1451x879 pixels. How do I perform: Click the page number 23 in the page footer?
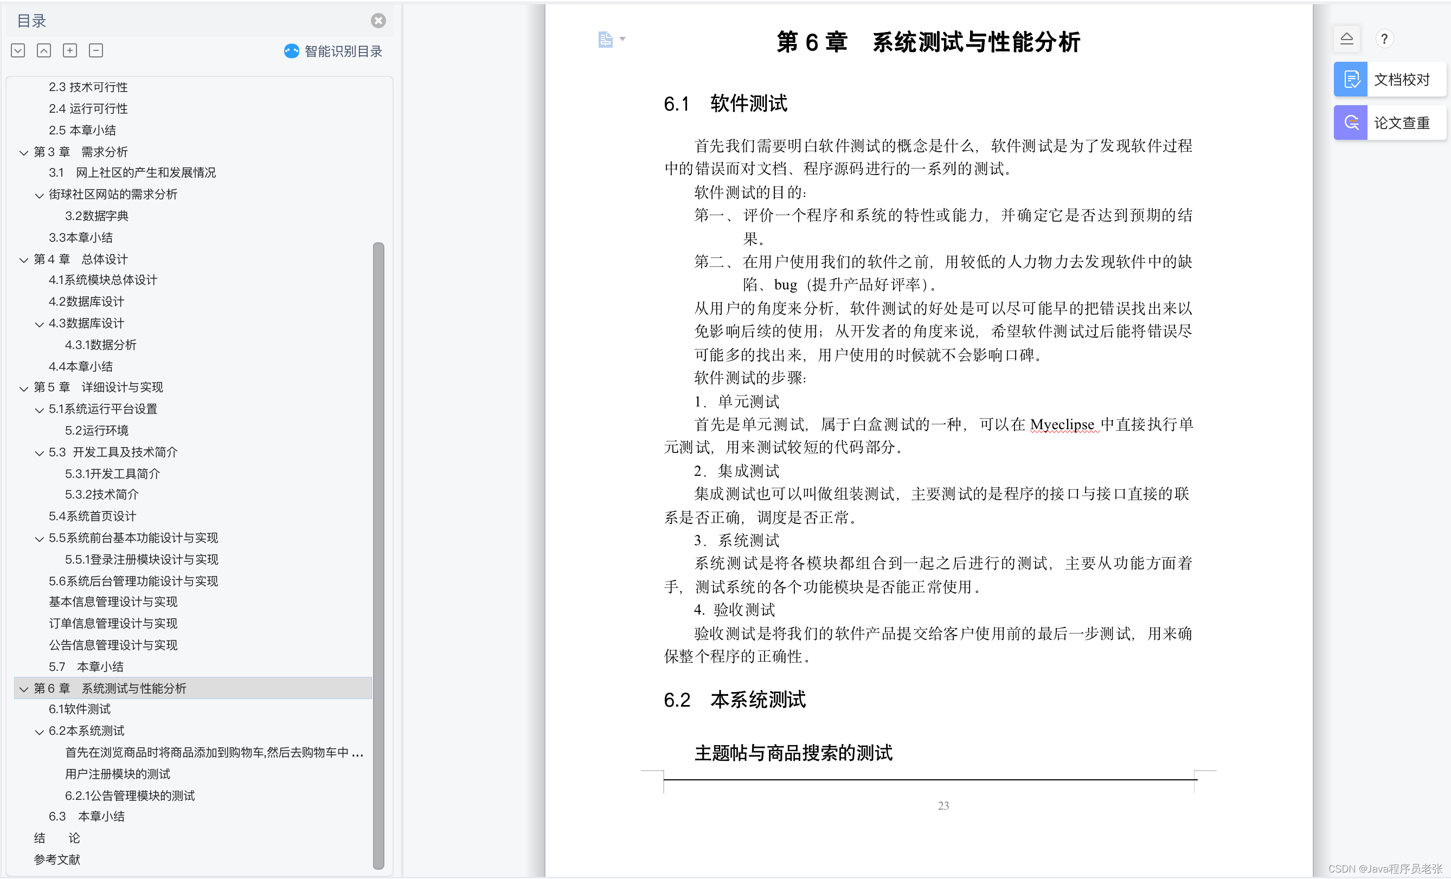[943, 805]
